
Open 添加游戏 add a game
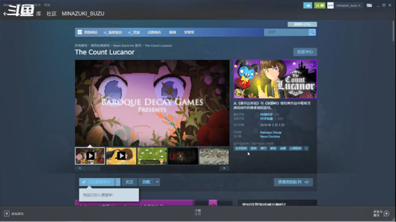coord(17,214)
